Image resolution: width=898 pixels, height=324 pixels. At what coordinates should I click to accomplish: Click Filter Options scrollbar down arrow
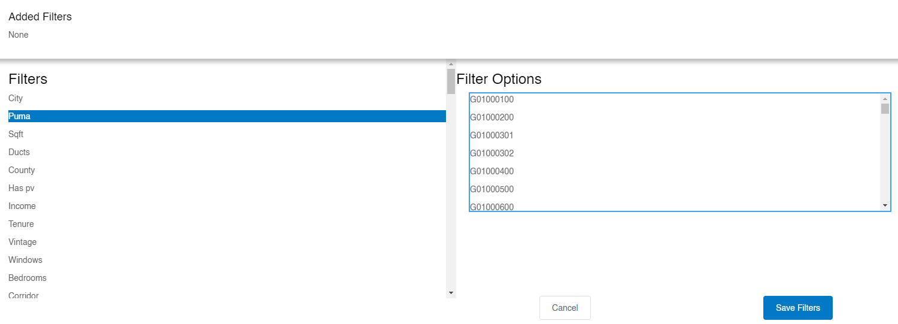[x=885, y=205]
